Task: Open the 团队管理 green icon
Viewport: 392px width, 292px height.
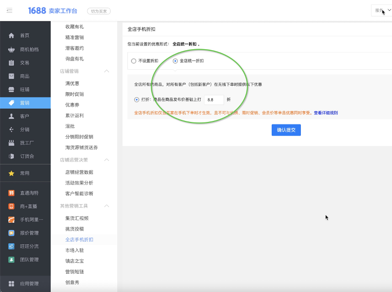Action: 11,260
